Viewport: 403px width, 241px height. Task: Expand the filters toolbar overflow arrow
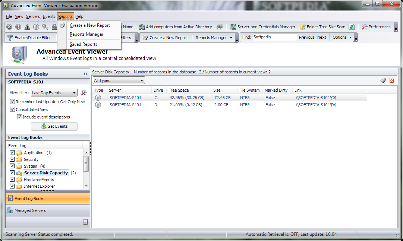137,38
